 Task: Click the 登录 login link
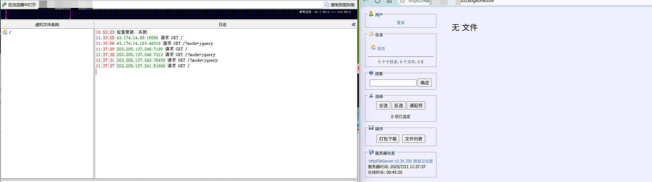pyautogui.click(x=400, y=23)
